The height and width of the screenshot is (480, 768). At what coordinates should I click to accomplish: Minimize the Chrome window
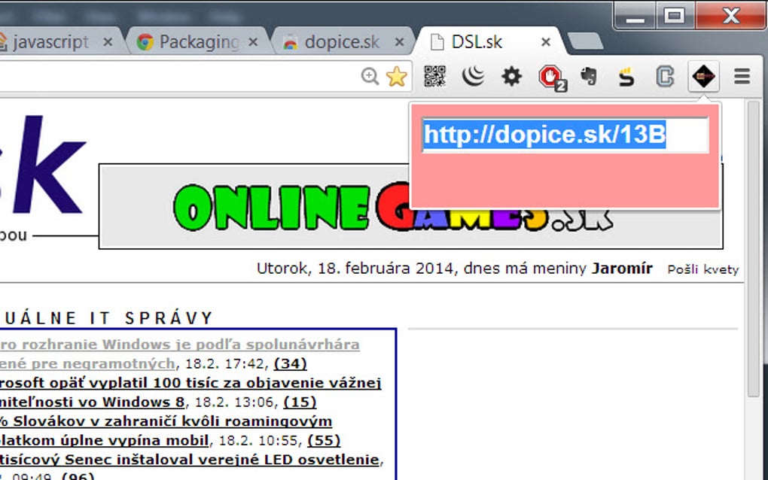pyautogui.click(x=635, y=17)
